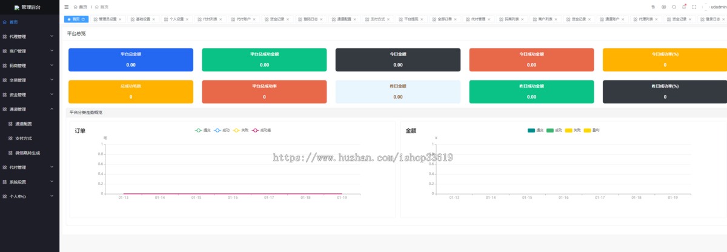The width and height of the screenshot is (727, 252).
Task: Toggle the 成功 series in the 金额 chart legend
Action: 554,130
